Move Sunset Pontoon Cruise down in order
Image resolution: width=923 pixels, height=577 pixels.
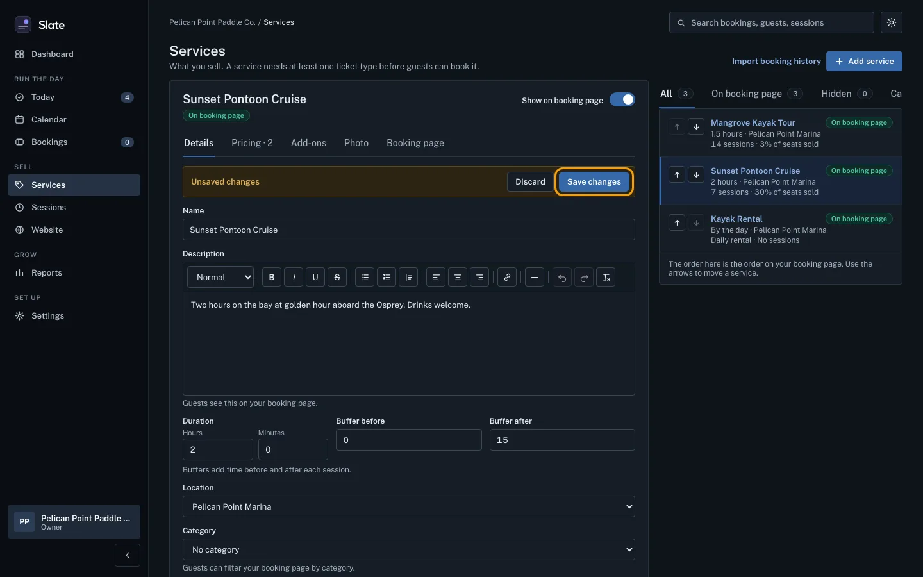click(x=696, y=174)
